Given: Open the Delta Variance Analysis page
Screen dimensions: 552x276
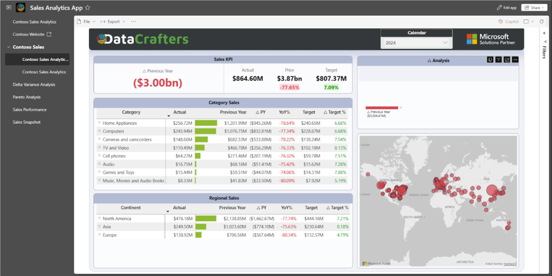Looking at the screenshot, I should point(34,84).
